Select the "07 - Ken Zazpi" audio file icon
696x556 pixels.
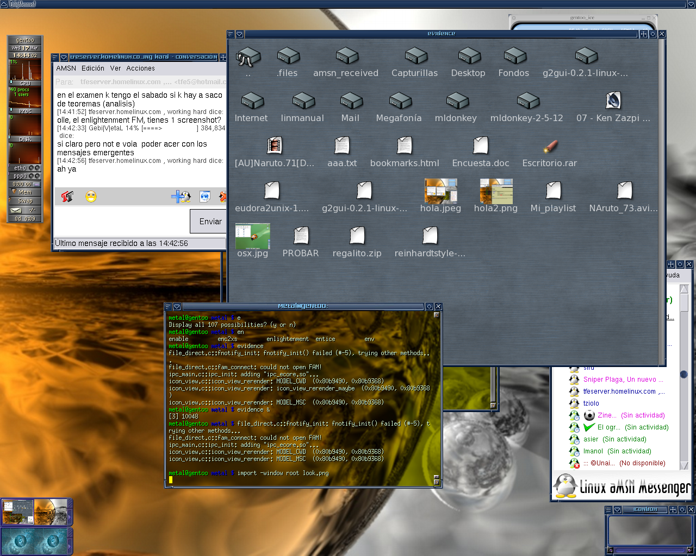[613, 100]
